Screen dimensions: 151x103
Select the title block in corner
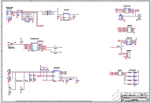click(135, 97)
